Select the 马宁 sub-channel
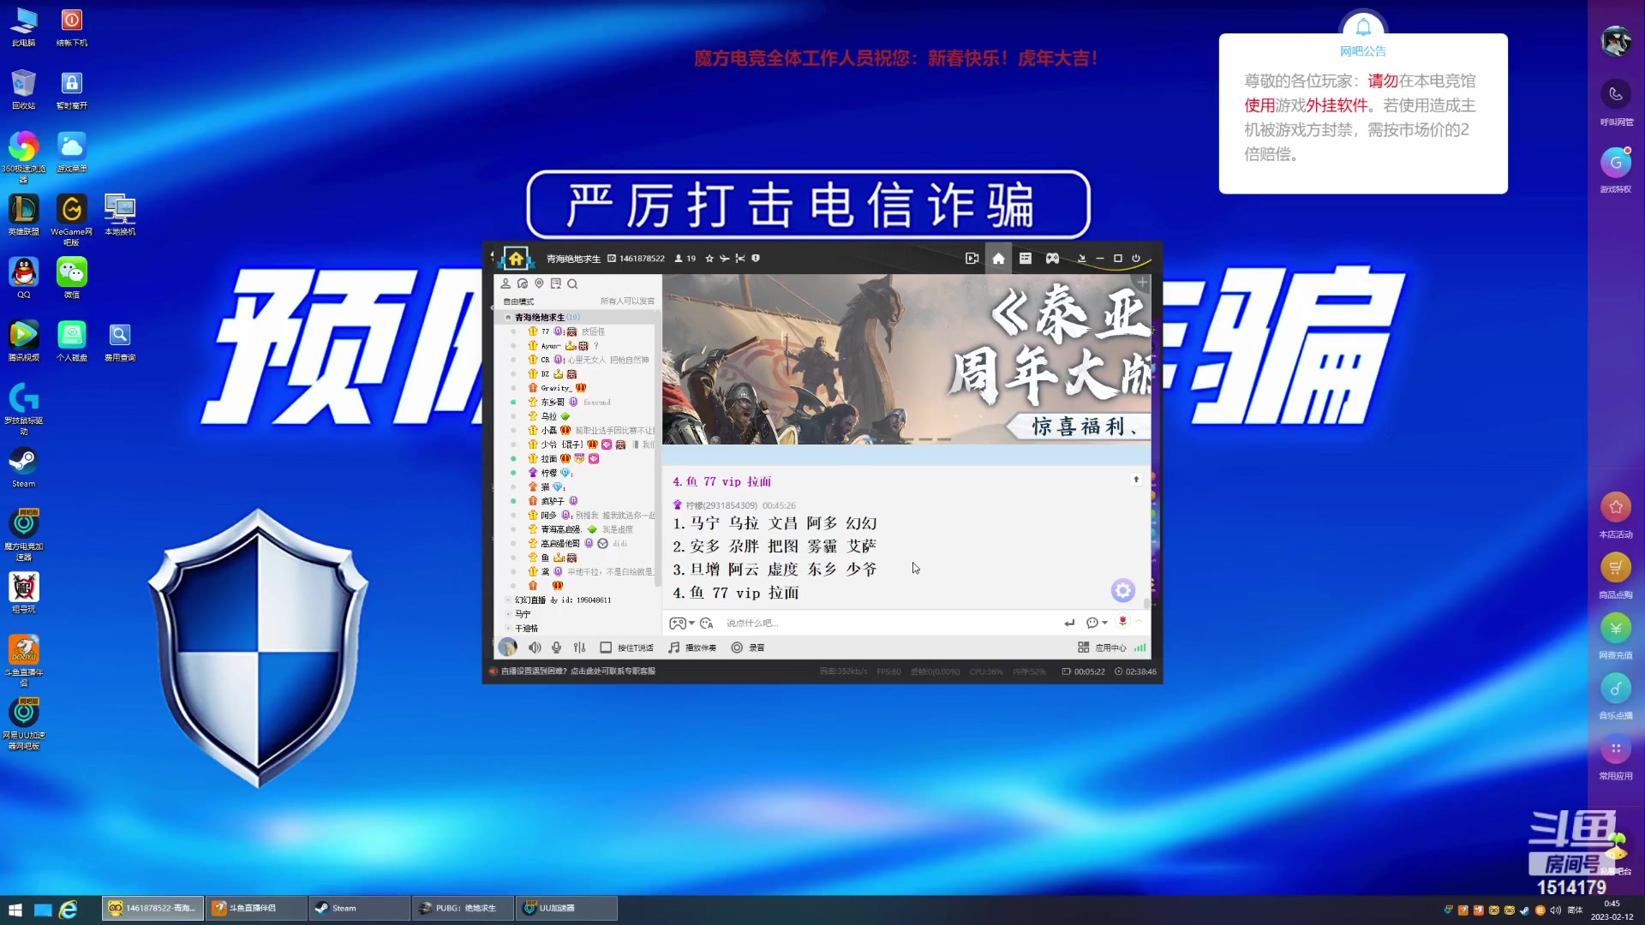The height and width of the screenshot is (925, 1645). coord(523,614)
